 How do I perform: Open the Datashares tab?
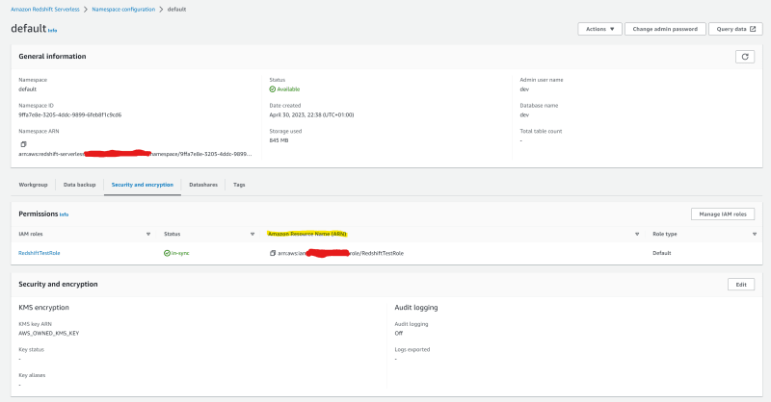pyautogui.click(x=203, y=185)
